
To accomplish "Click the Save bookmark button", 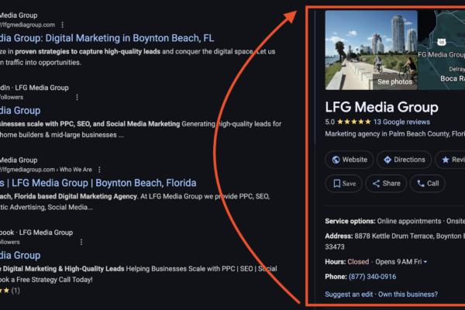I will point(343,184).
